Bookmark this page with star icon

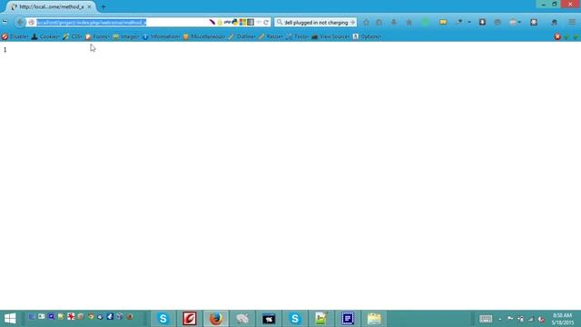pyautogui.click(x=367, y=22)
